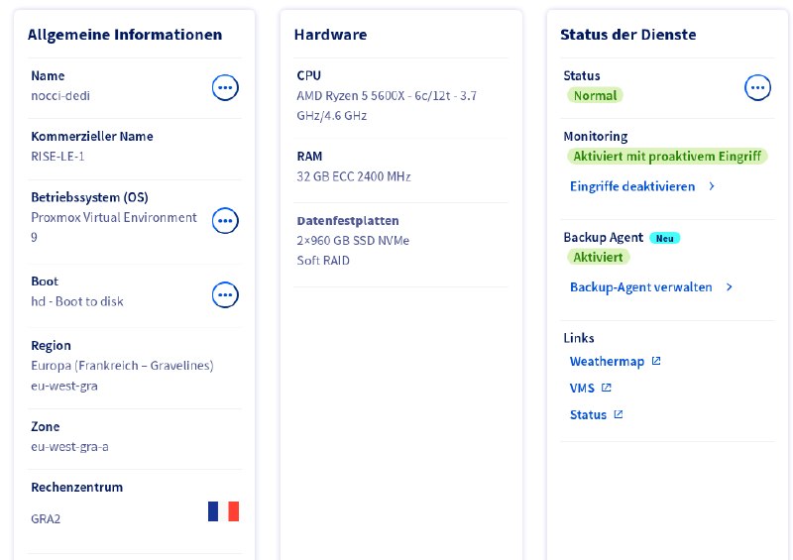Click the RAM label

pos(309,157)
